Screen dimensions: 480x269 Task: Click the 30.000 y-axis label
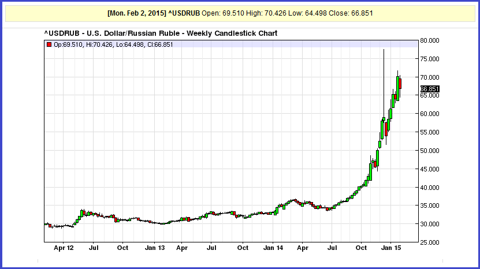coord(430,224)
